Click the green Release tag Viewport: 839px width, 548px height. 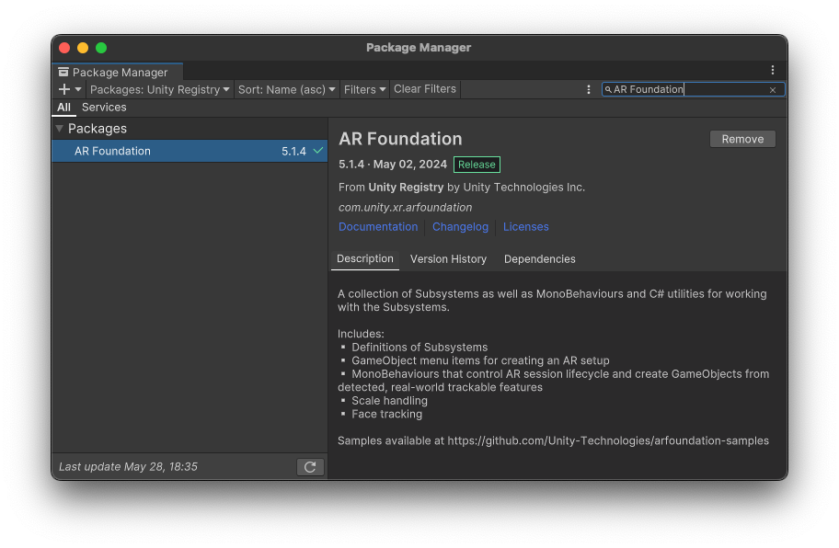477,165
